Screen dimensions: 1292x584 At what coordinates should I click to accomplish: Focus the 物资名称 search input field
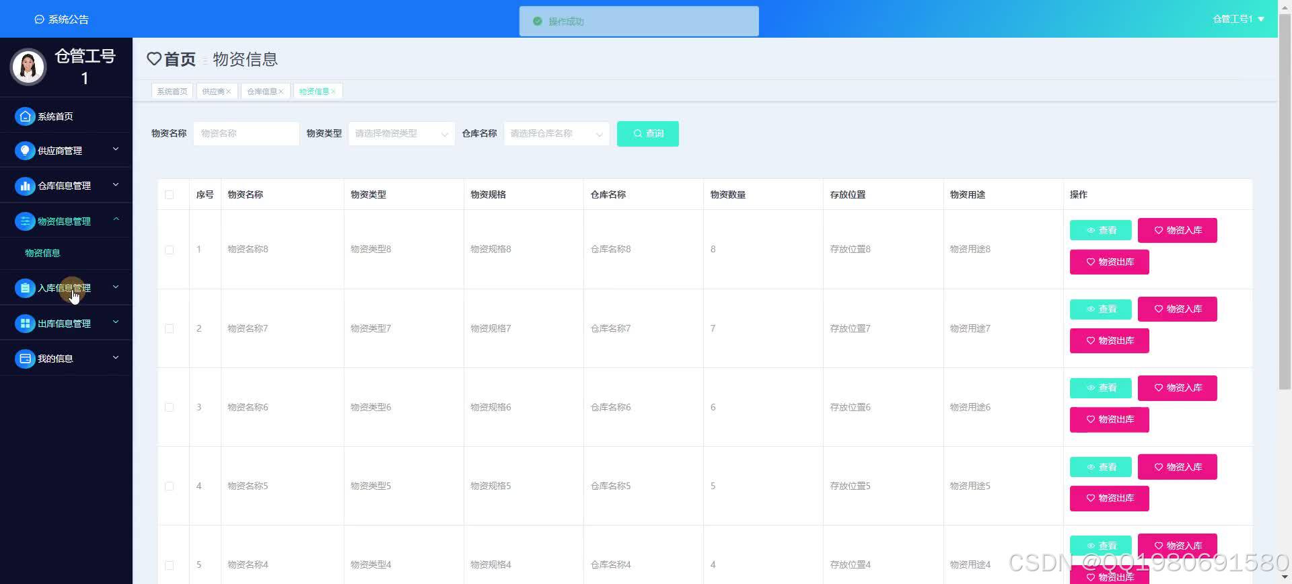coord(246,134)
